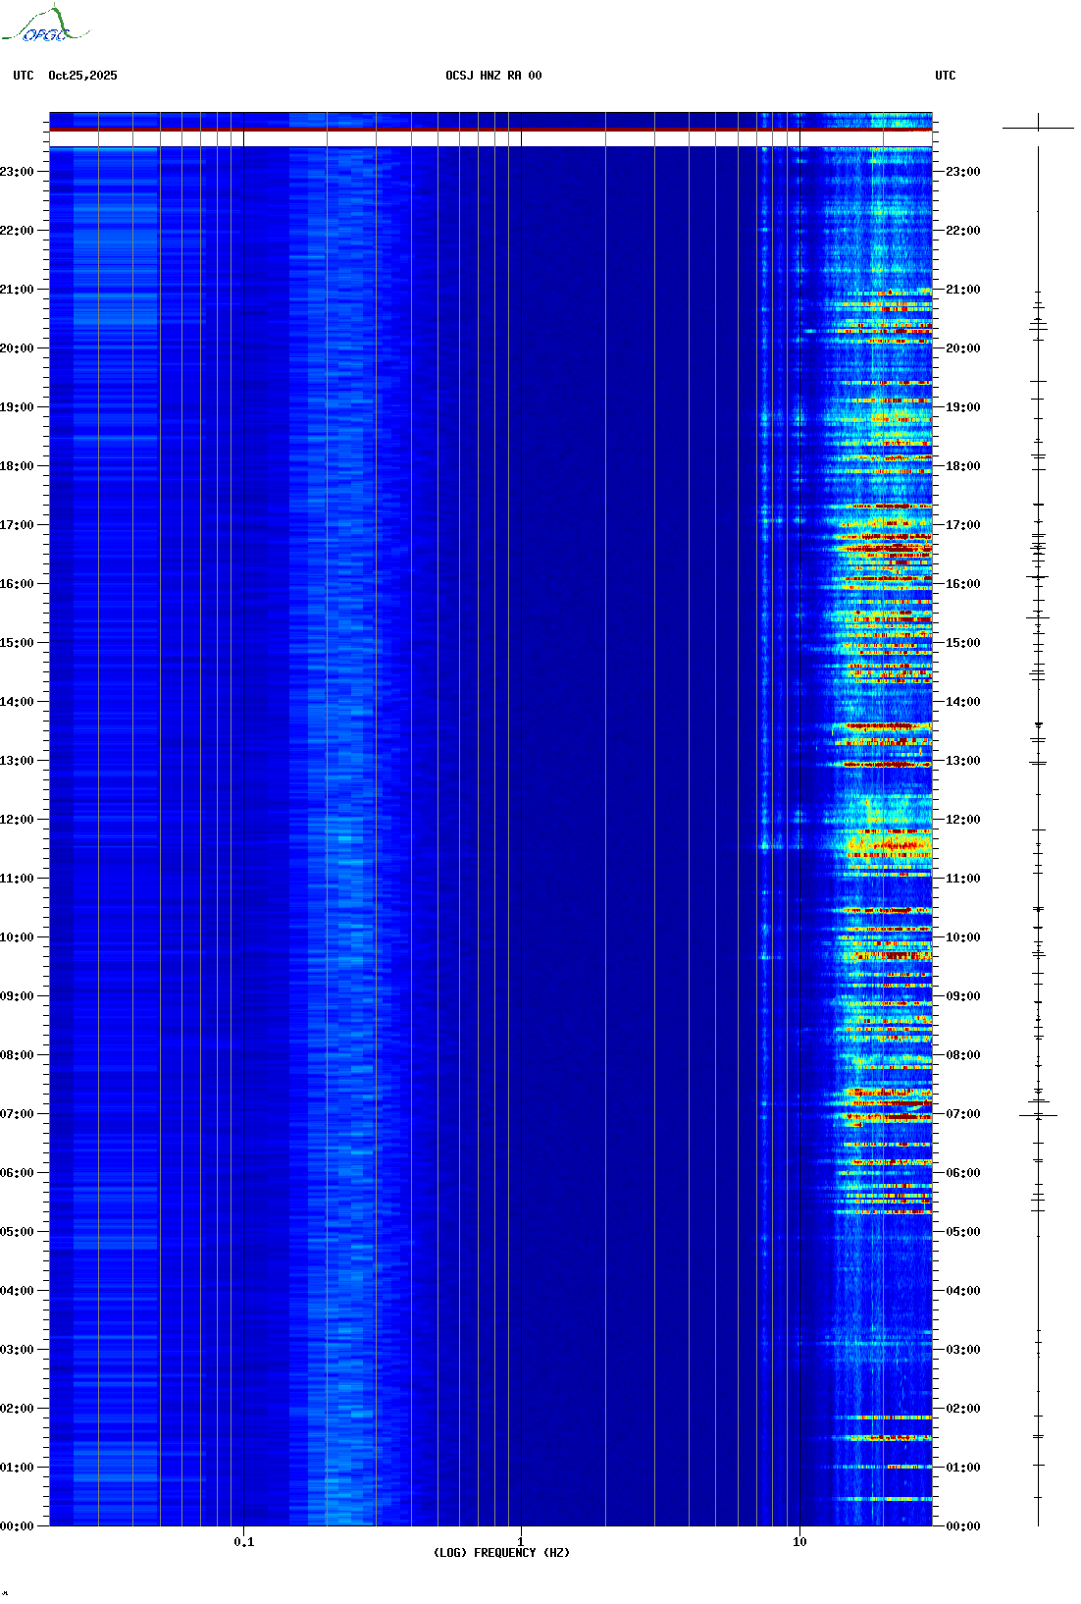Click the 20:00 time label on left axis
The image size is (1081, 1604).
[x=18, y=348]
